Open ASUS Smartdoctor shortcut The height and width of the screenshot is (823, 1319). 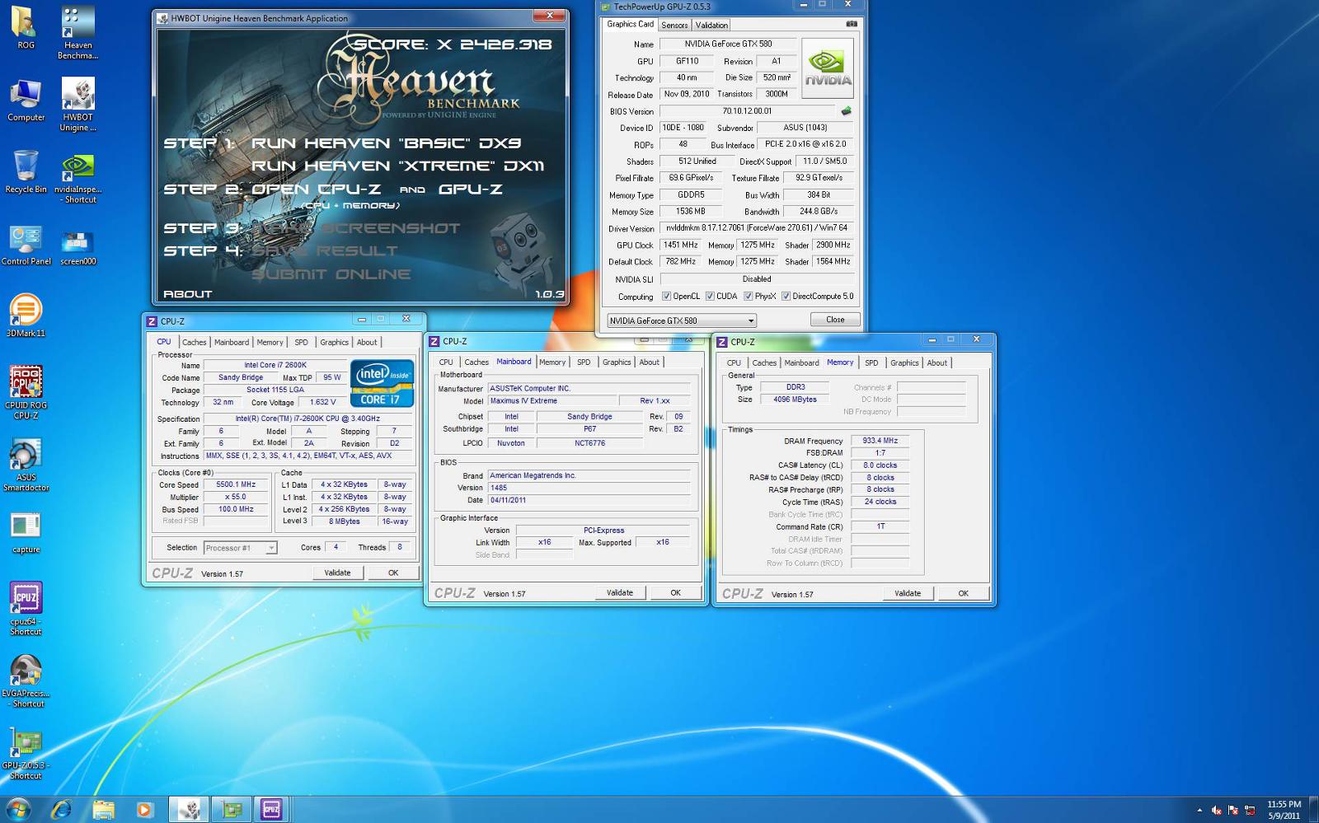pyautogui.click(x=26, y=465)
